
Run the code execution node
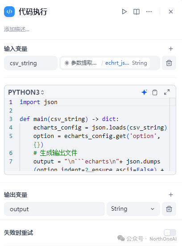tap(124, 12)
